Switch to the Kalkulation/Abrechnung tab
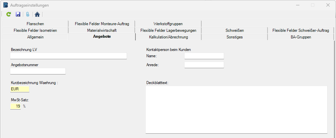The image size is (336, 138). 168,37
